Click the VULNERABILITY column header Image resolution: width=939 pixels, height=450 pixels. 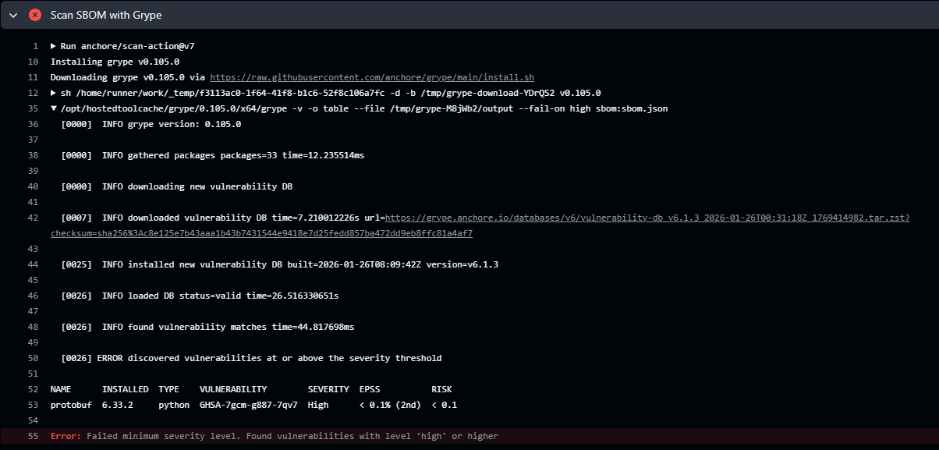[x=233, y=389]
